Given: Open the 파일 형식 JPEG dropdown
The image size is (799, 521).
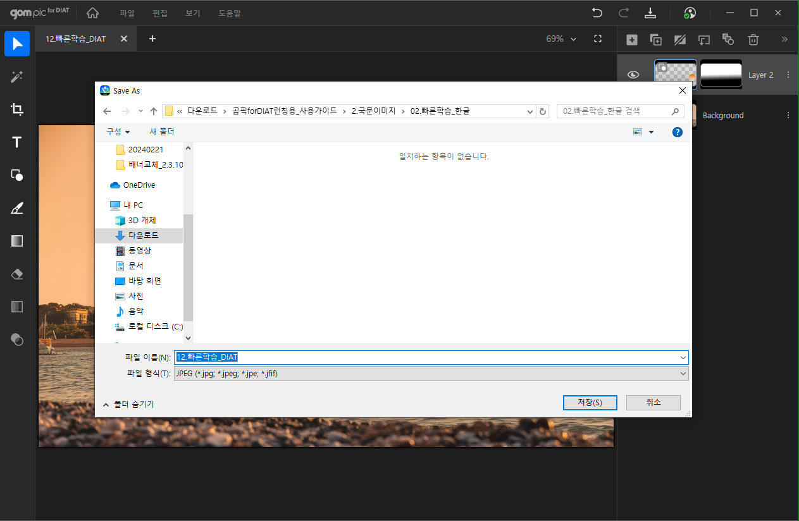Looking at the screenshot, I should pyautogui.click(x=431, y=374).
